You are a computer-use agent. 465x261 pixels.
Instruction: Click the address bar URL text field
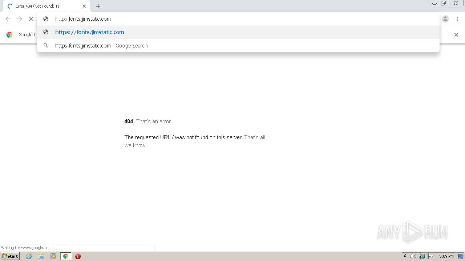[238, 19]
